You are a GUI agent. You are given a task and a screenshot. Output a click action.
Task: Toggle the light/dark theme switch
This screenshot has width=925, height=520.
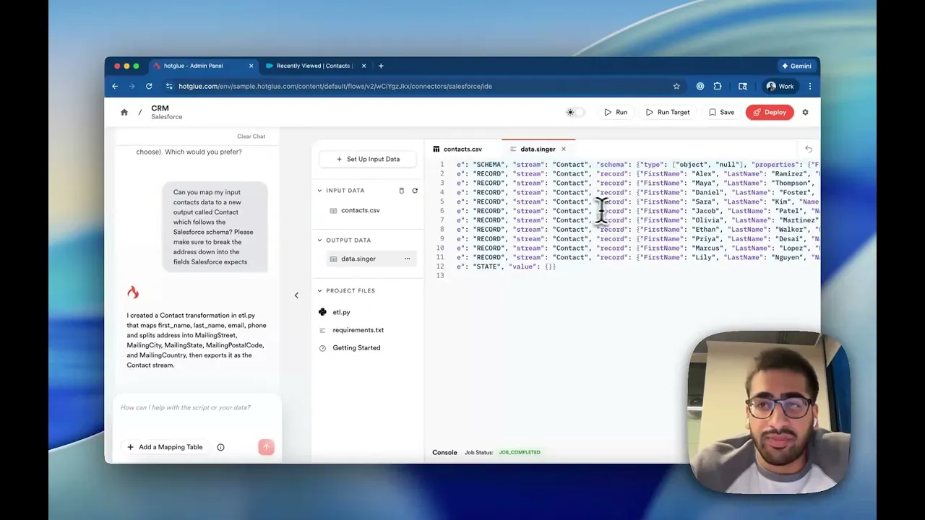pyautogui.click(x=575, y=112)
